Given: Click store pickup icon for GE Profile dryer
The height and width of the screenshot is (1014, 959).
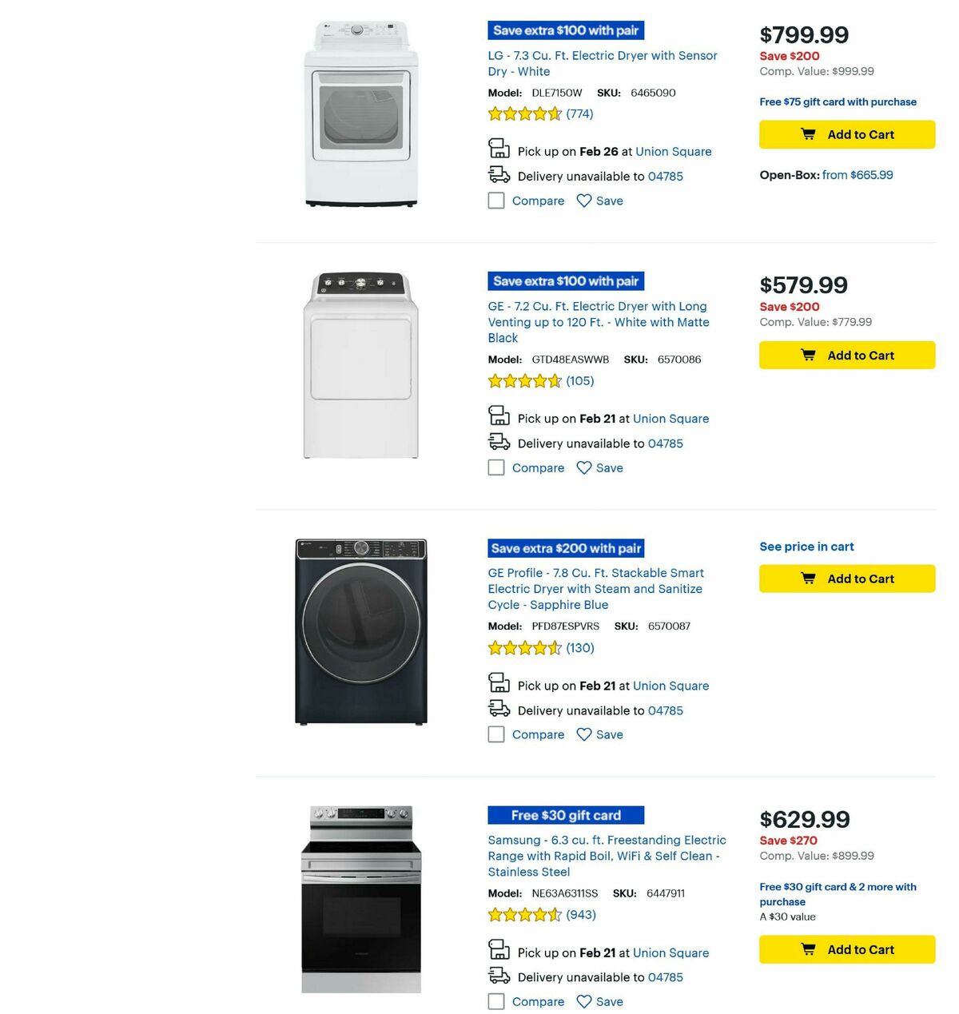Looking at the screenshot, I should pos(499,682).
